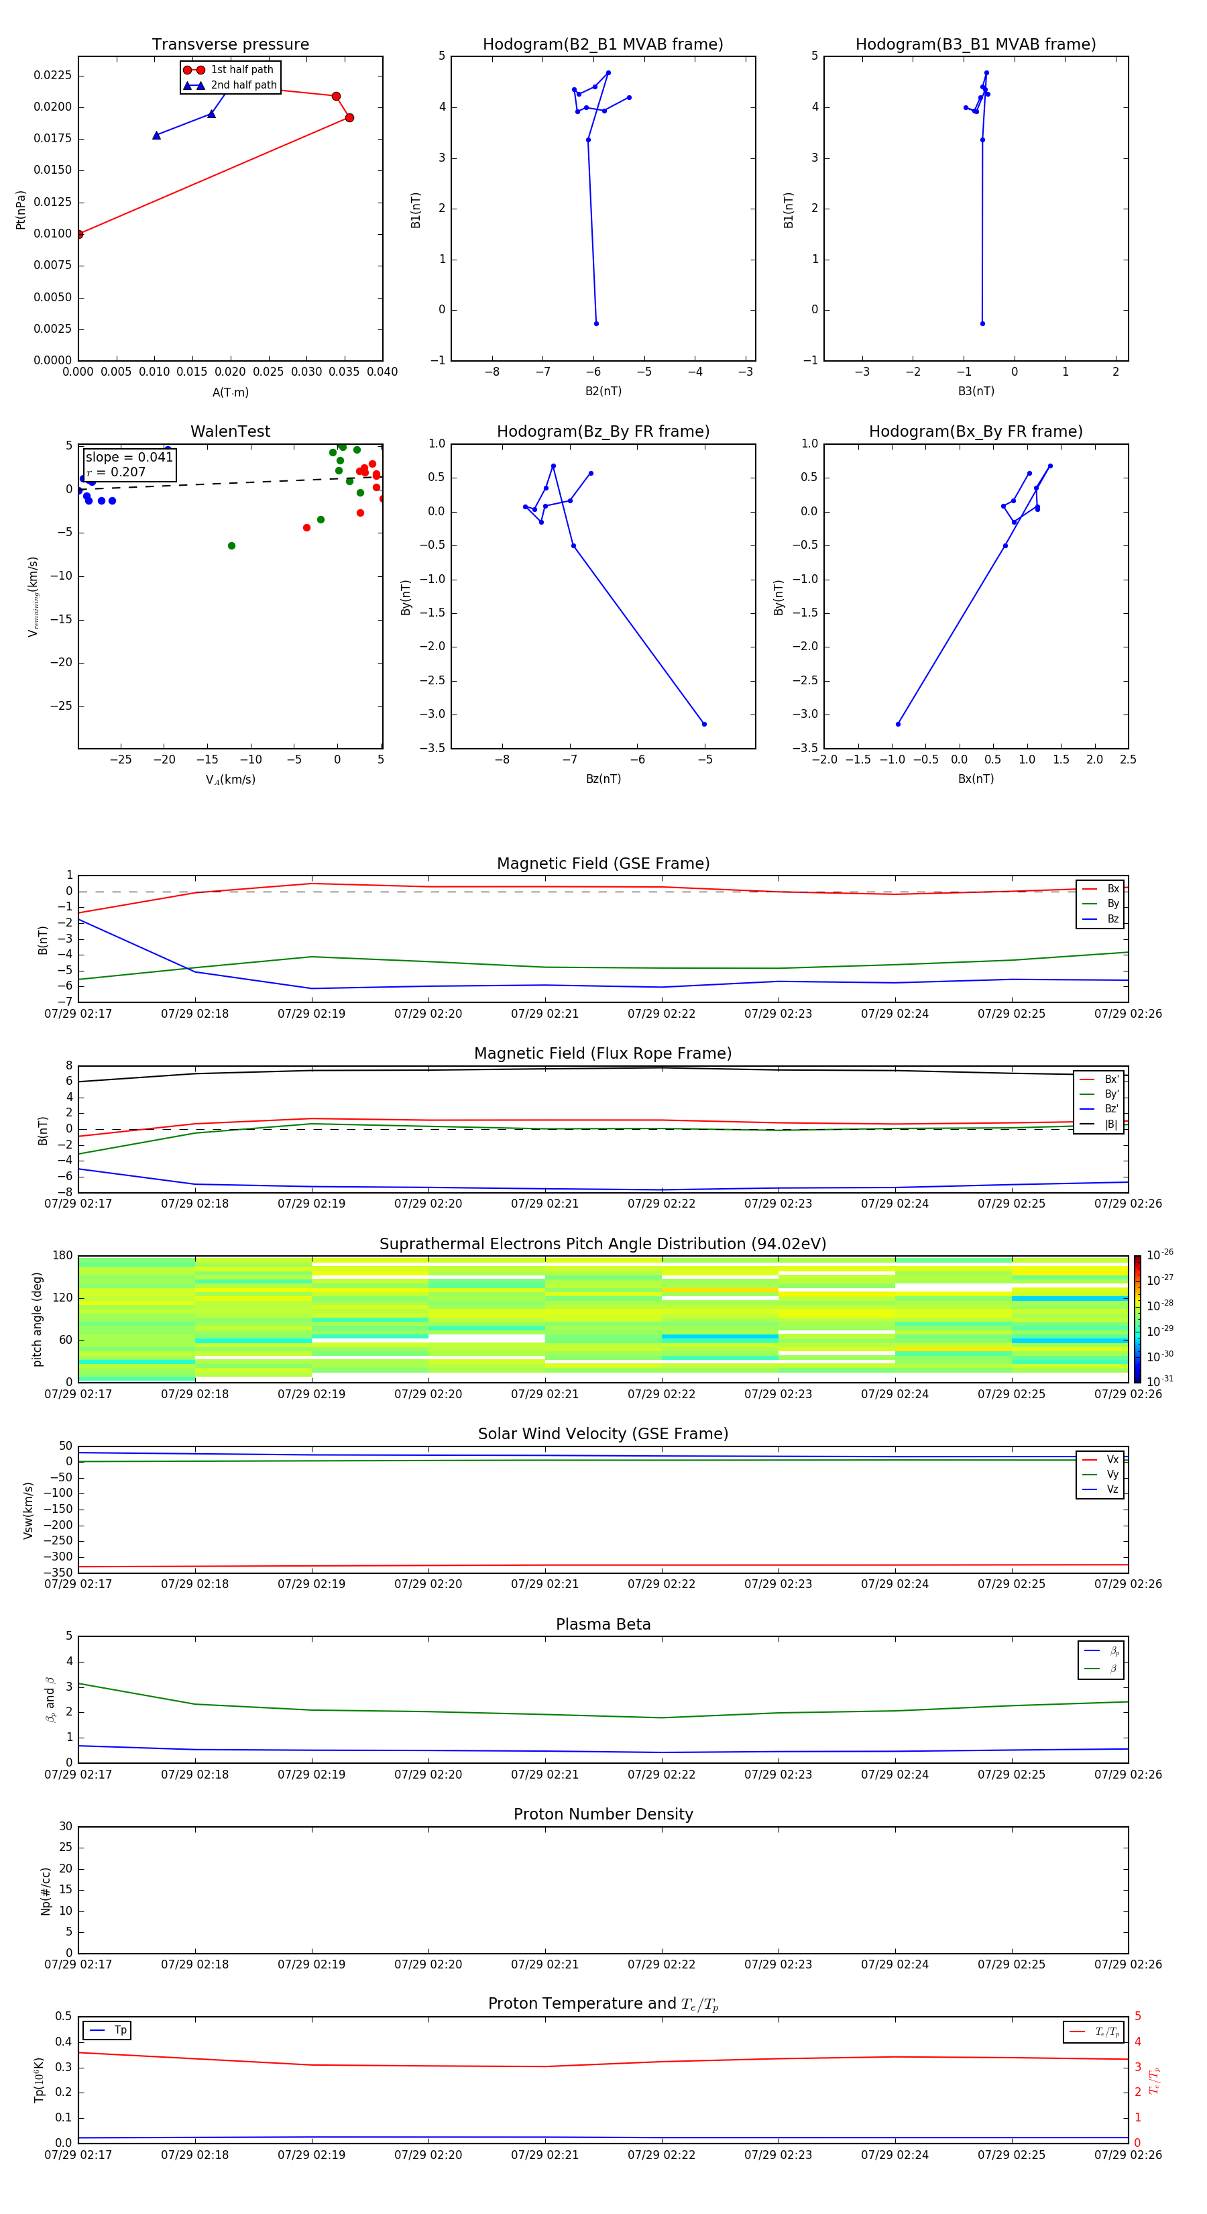Click the lowest point in Bz_By hodogram
The image size is (1207, 2214).
pos(705,724)
